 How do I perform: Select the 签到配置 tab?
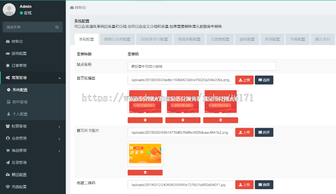pyautogui.click(x=272, y=39)
